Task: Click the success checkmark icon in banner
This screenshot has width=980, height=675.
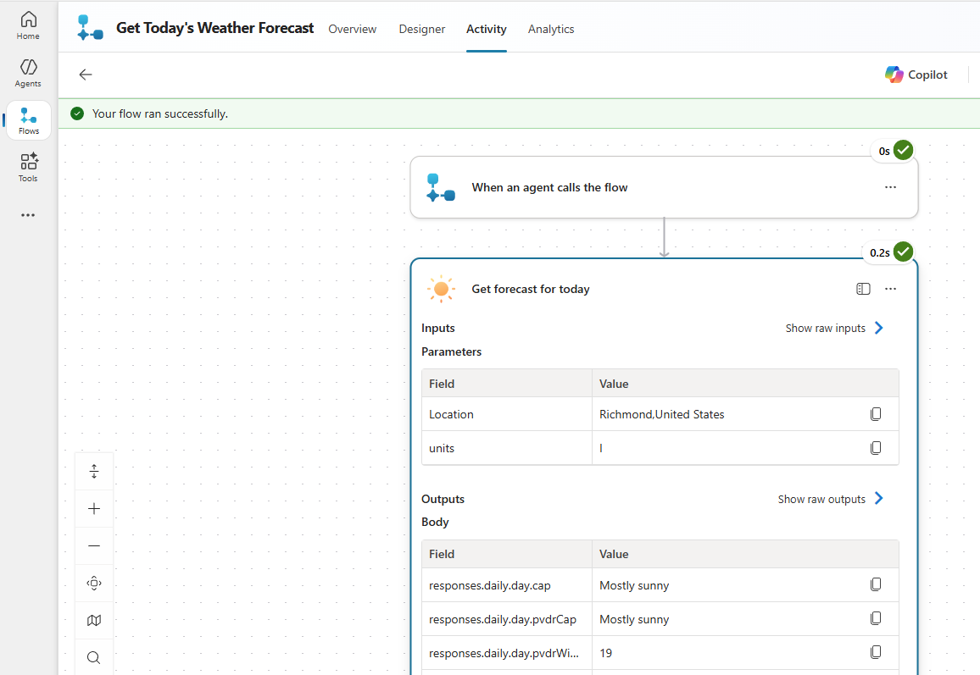Action: point(77,113)
